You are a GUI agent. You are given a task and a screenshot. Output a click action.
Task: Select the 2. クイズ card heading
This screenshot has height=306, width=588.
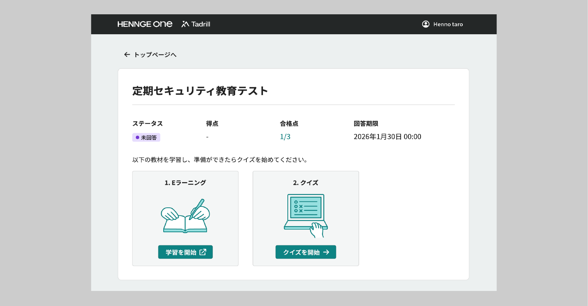[305, 183]
